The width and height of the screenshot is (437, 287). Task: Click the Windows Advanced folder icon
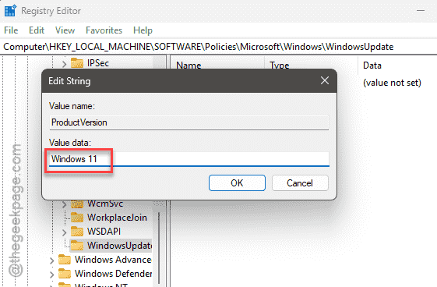coord(65,260)
